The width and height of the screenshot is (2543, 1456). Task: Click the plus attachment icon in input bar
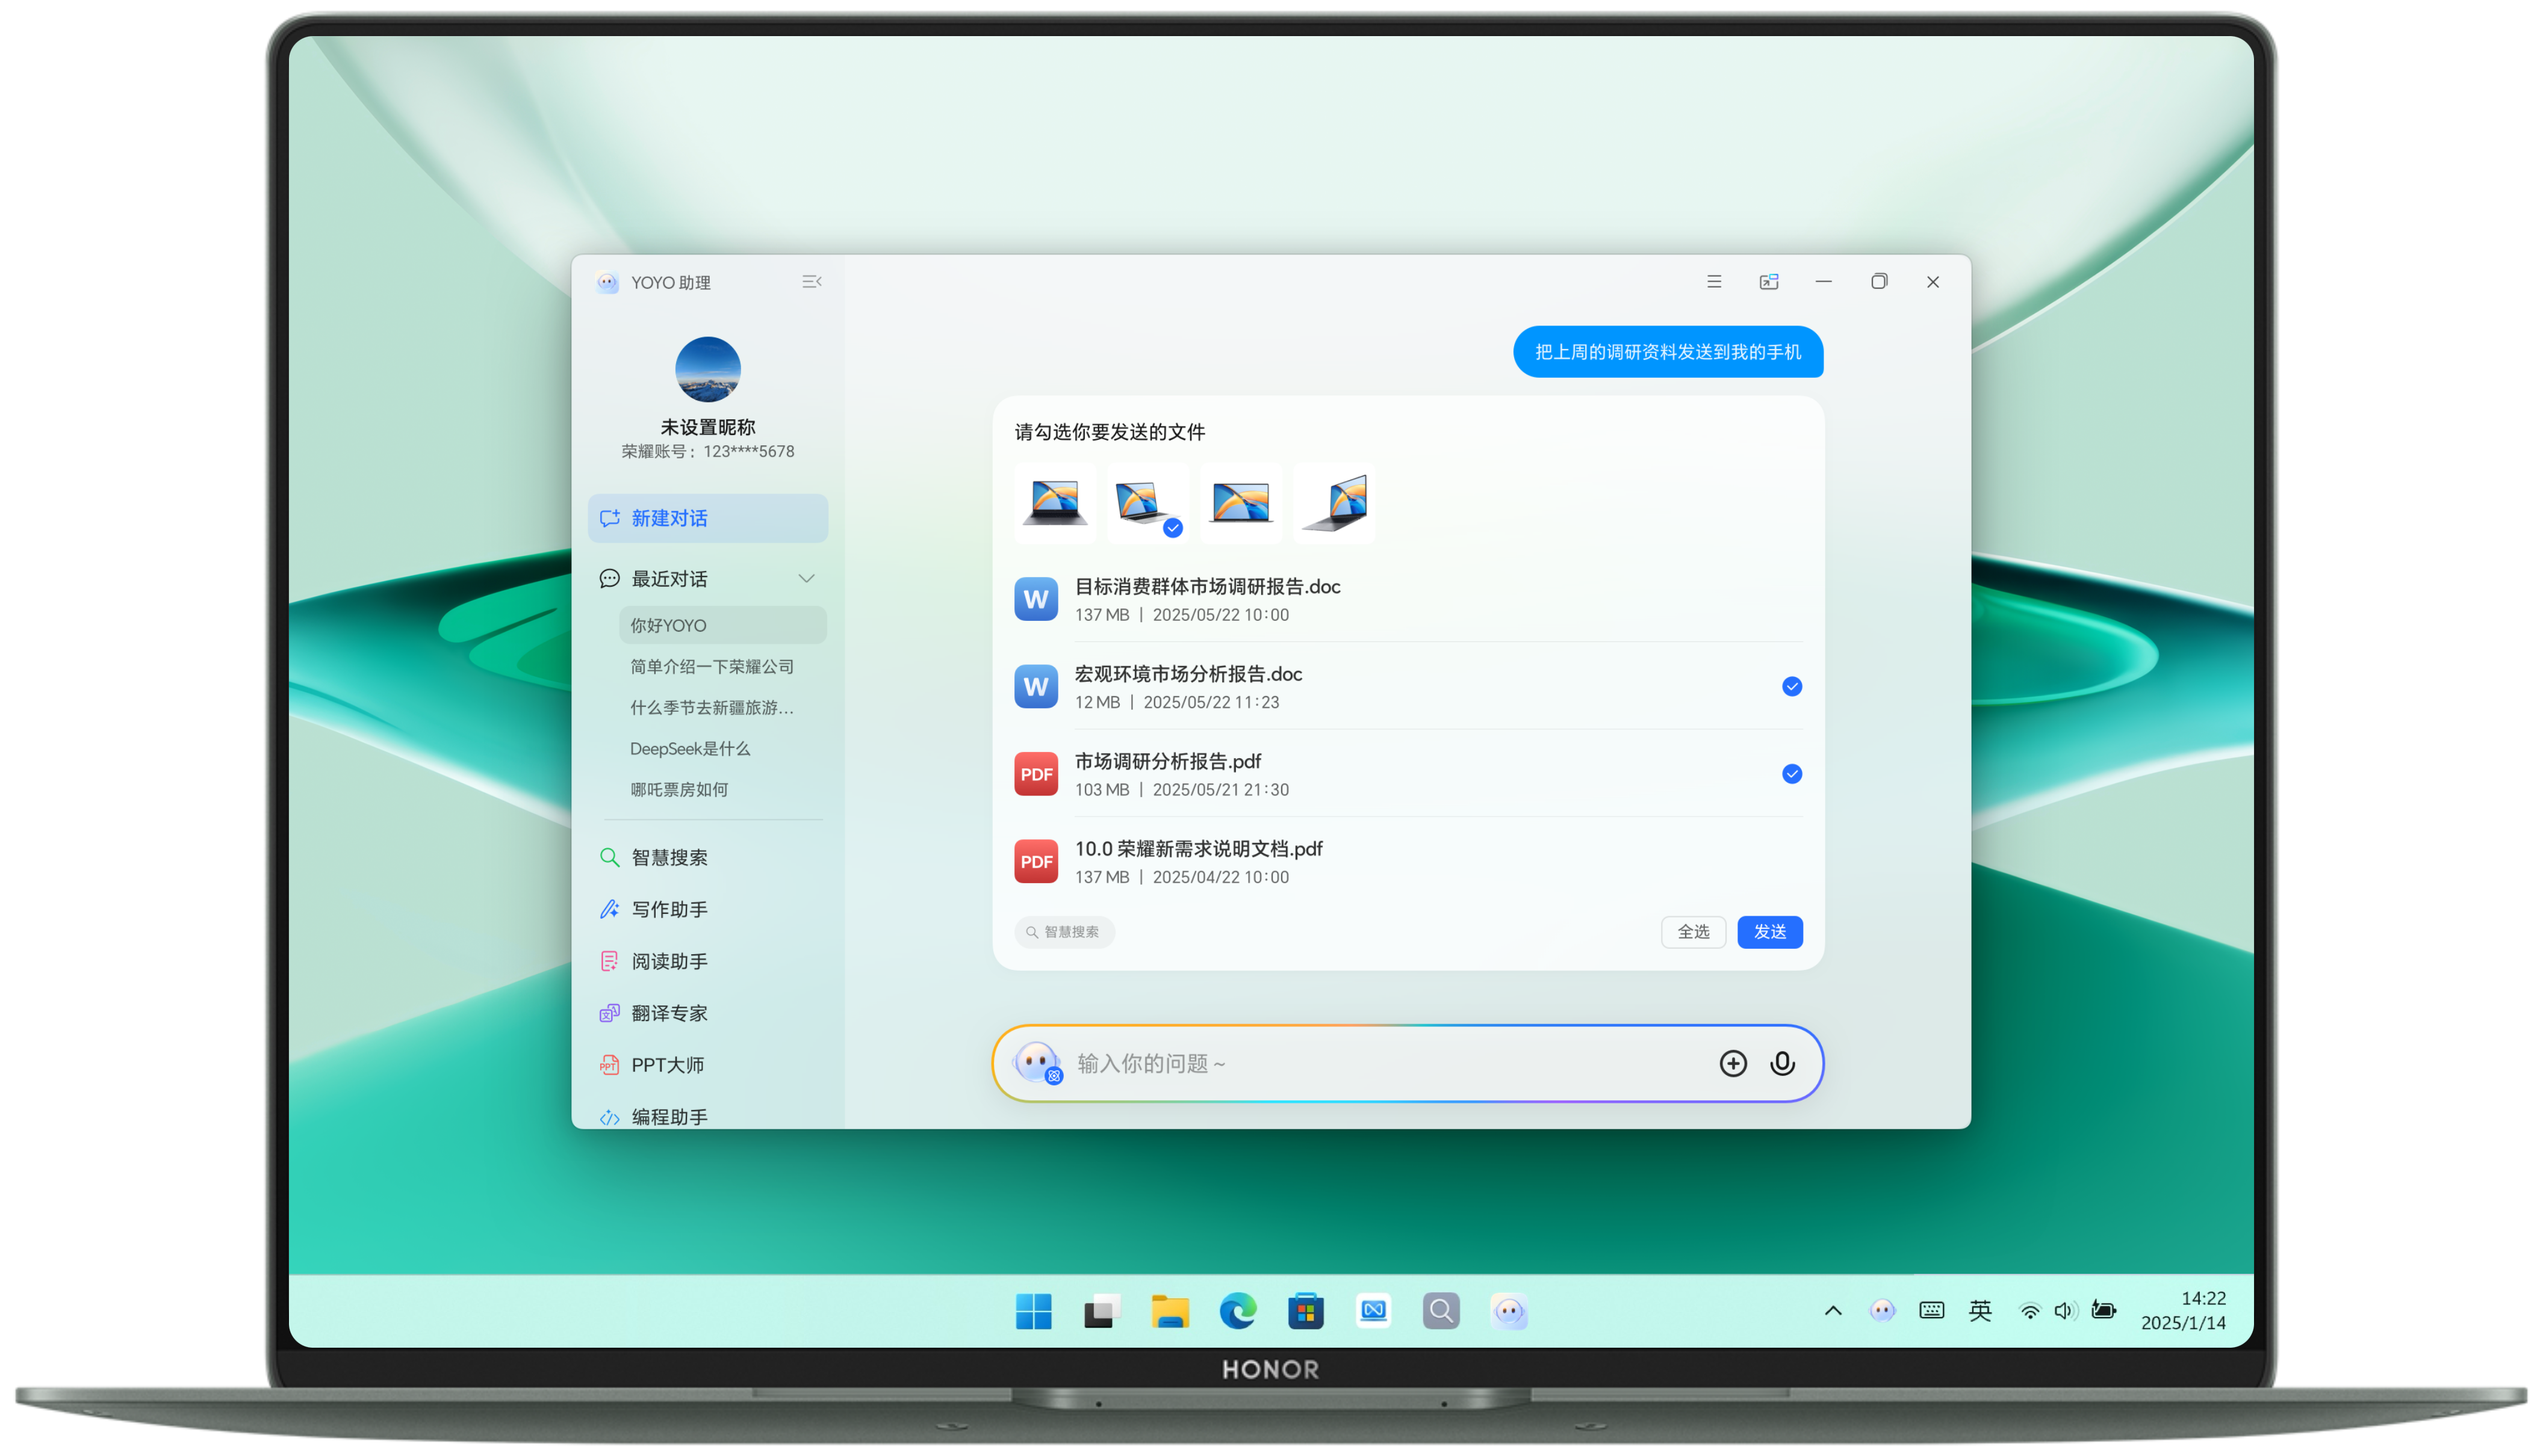pyautogui.click(x=1733, y=1063)
